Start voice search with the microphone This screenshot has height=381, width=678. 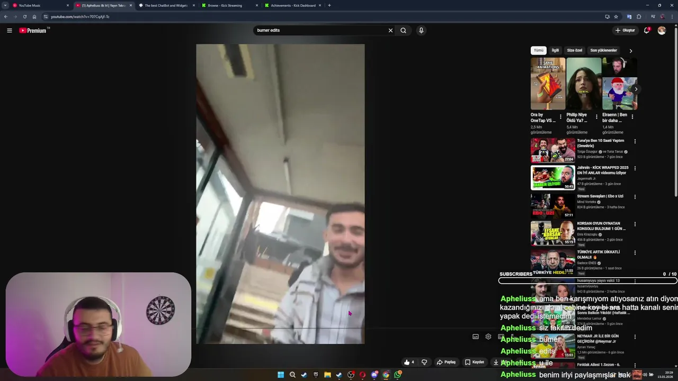(421, 30)
